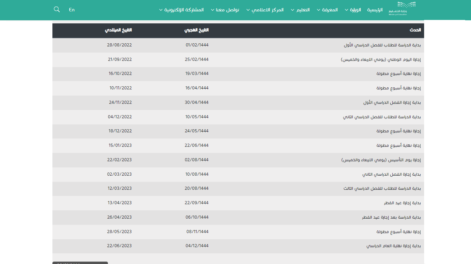This screenshot has width=471, height=264.
Task: Select event بداية الدراسة بعد إجازة عيد الفطر
Action: click(x=391, y=218)
